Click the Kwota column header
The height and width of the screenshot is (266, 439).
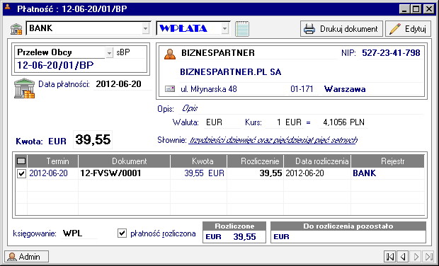tap(198, 161)
